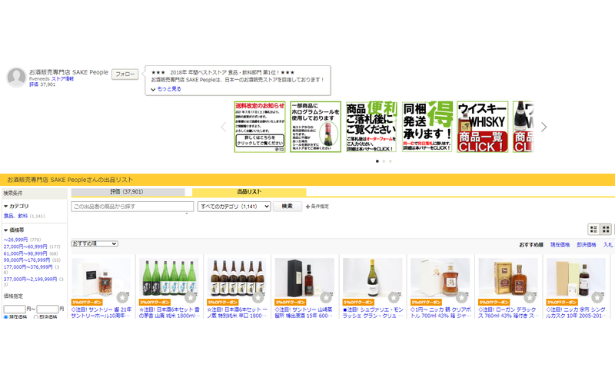Screen dimensions: 615x384
Task: Star the Nikka Yoichi single cask item
Action: pyautogui.click(x=597, y=297)
